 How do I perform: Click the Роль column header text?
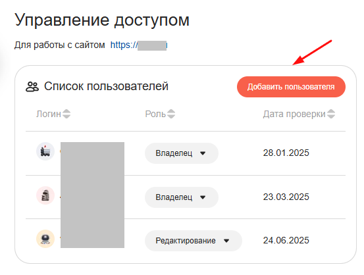click(155, 114)
